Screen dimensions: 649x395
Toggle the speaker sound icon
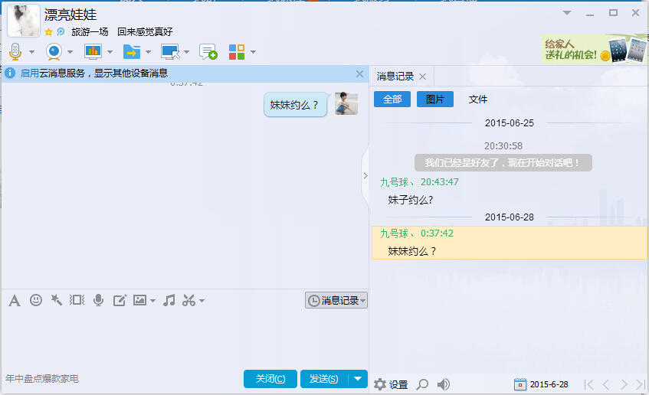click(x=444, y=384)
